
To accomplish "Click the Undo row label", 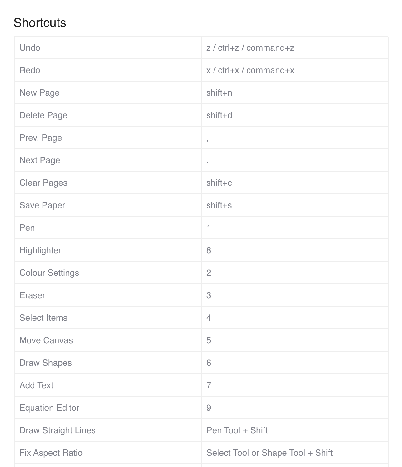I will coord(30,48).
